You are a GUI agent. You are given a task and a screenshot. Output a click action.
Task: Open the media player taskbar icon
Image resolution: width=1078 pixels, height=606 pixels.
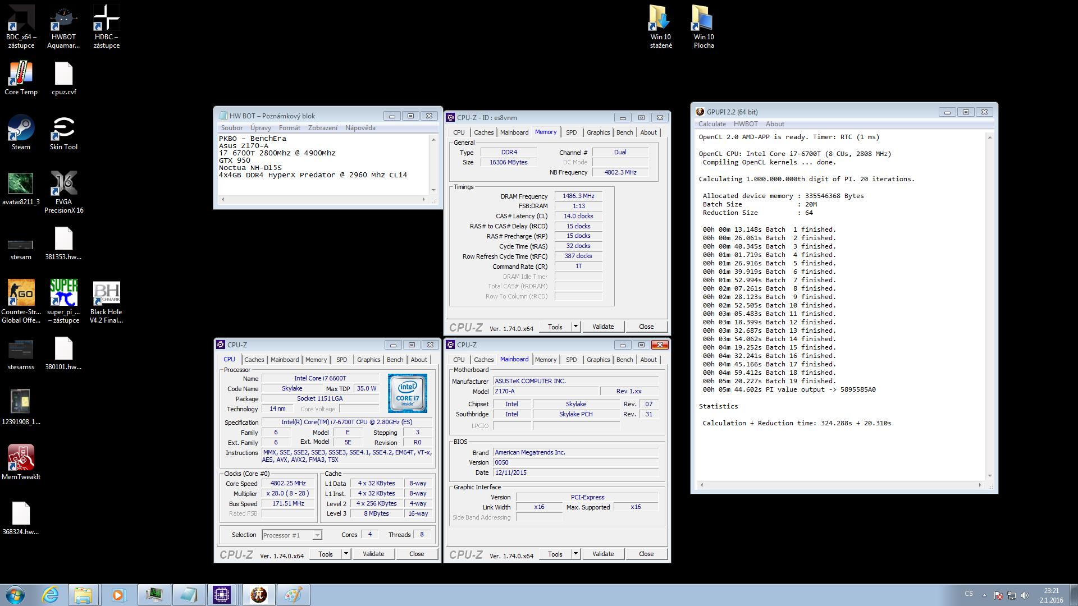tap(118, 595)
